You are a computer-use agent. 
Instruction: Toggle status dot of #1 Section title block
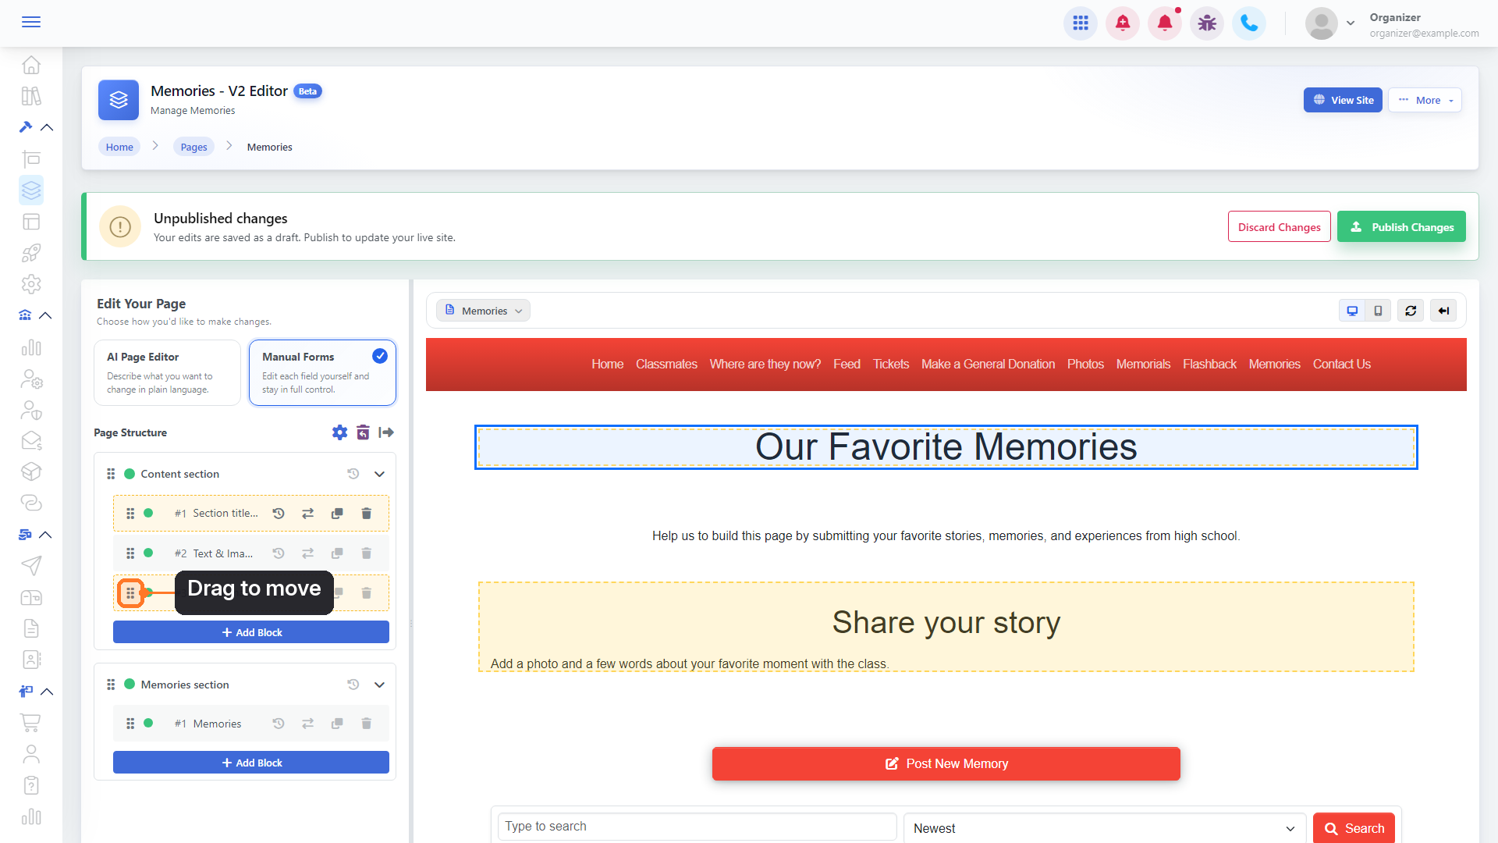(x=148, y=514)
